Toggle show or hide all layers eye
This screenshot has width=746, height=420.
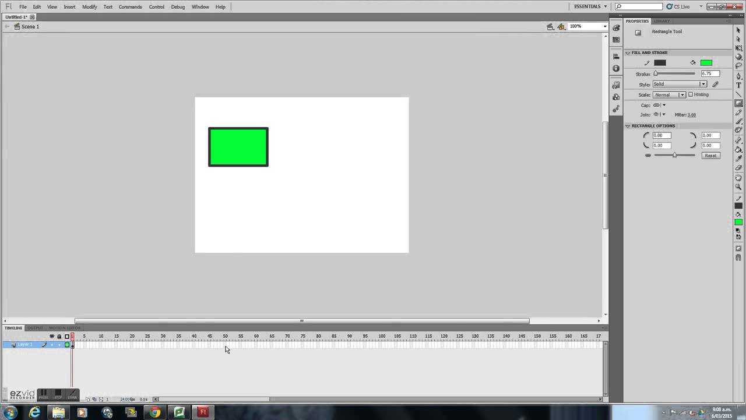[x=51, y=336]
